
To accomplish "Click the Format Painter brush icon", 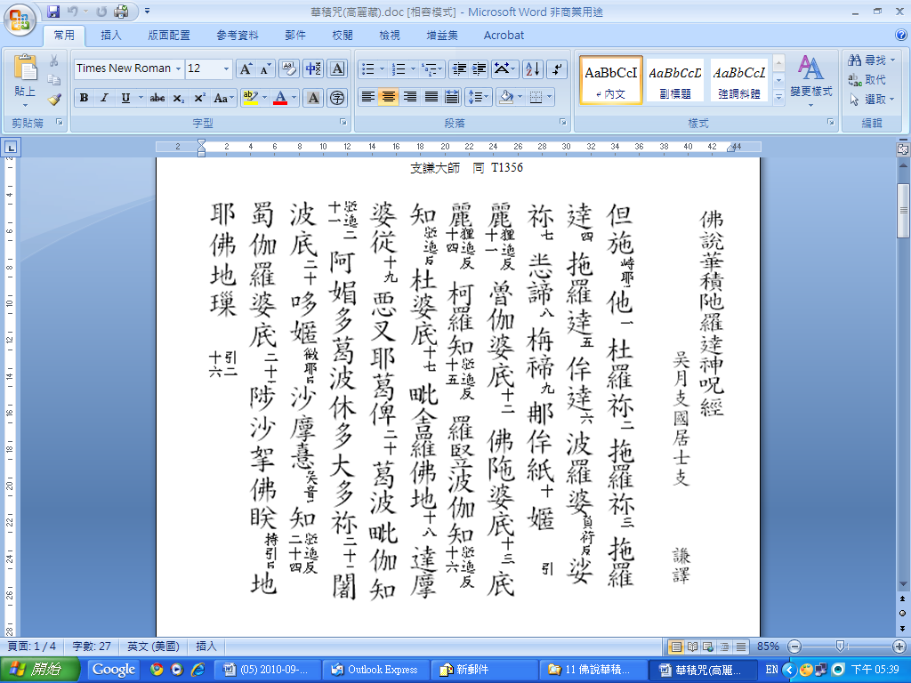I will tap(53, 100).
